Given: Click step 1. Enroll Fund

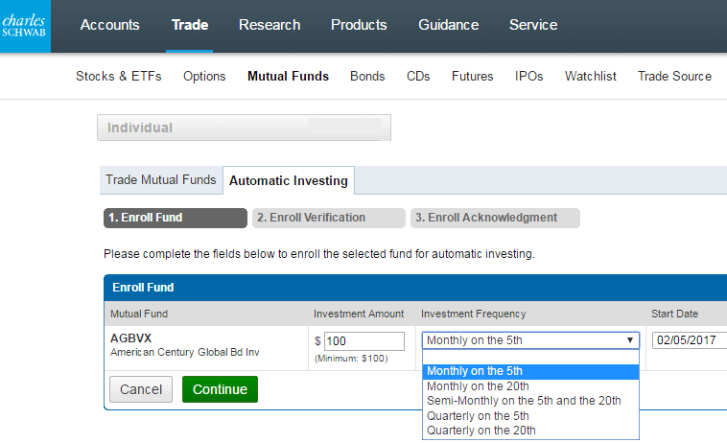Looking at the screenshot, I should pos(176,218).
